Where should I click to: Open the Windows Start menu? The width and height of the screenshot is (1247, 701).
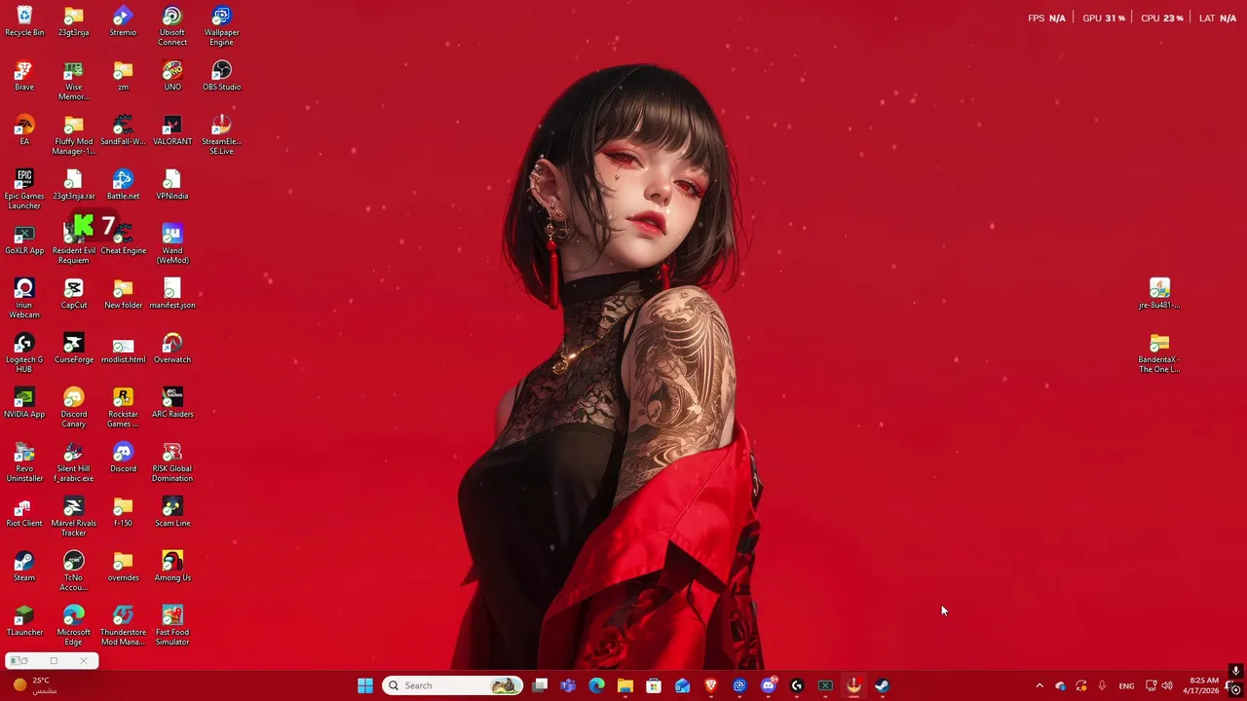[x=365, y=685]
